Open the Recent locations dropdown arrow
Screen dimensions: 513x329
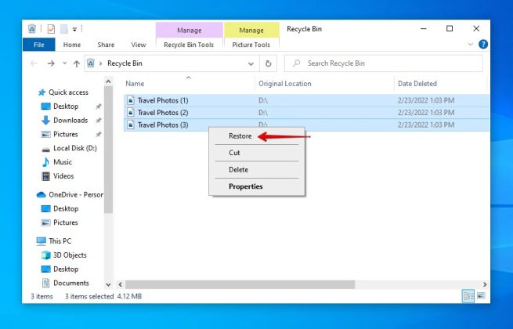click(64, 63)
